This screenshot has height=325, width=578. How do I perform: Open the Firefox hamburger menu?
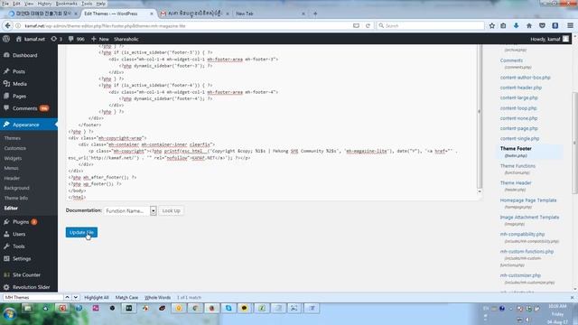[x=570, y=25]
